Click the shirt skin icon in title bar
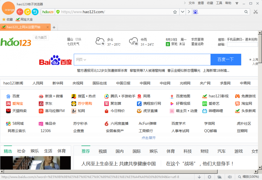Image resolution: width=262 pixels, height=180 pixels. point(237,3)
